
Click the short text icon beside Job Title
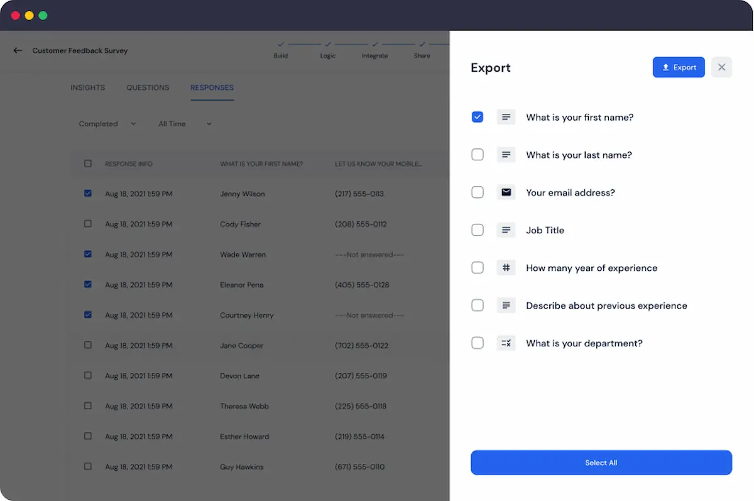(506, 230)
